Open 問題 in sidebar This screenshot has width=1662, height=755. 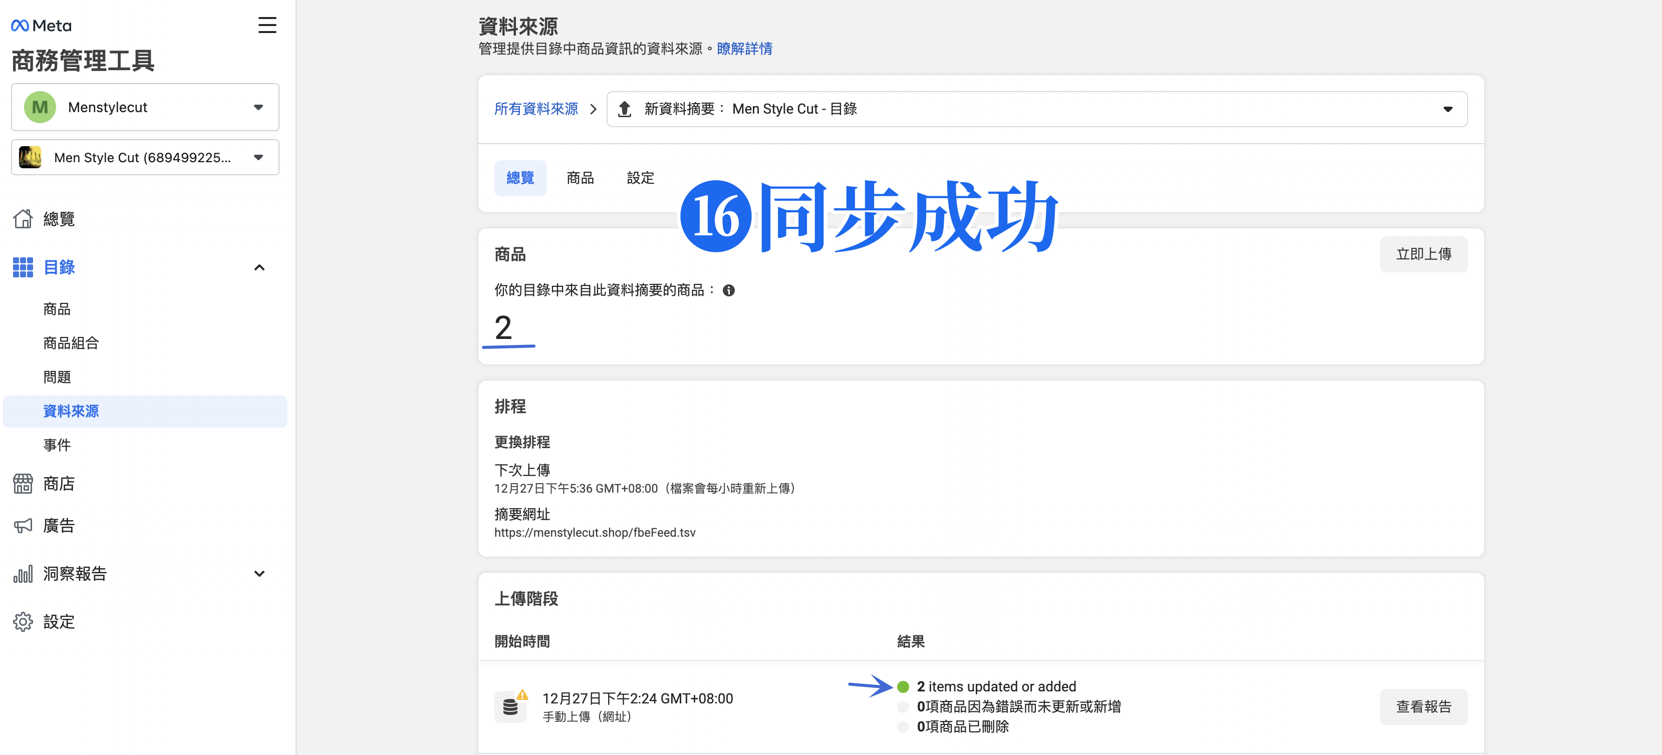(x=57, y=377)
